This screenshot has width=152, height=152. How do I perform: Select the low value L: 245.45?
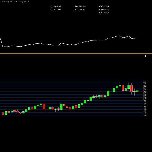[x=80, y=10]
